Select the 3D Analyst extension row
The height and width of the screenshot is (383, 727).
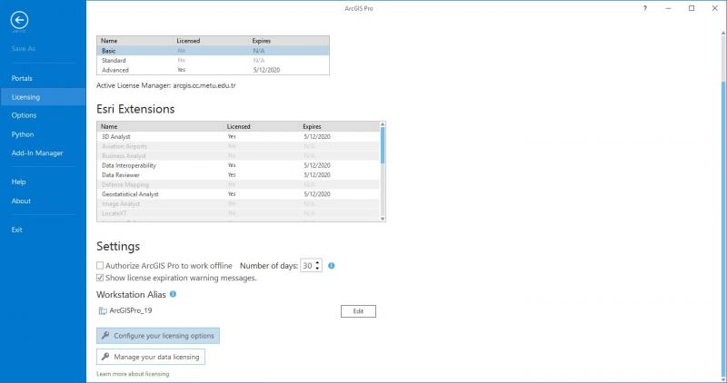tap(238, 137)
